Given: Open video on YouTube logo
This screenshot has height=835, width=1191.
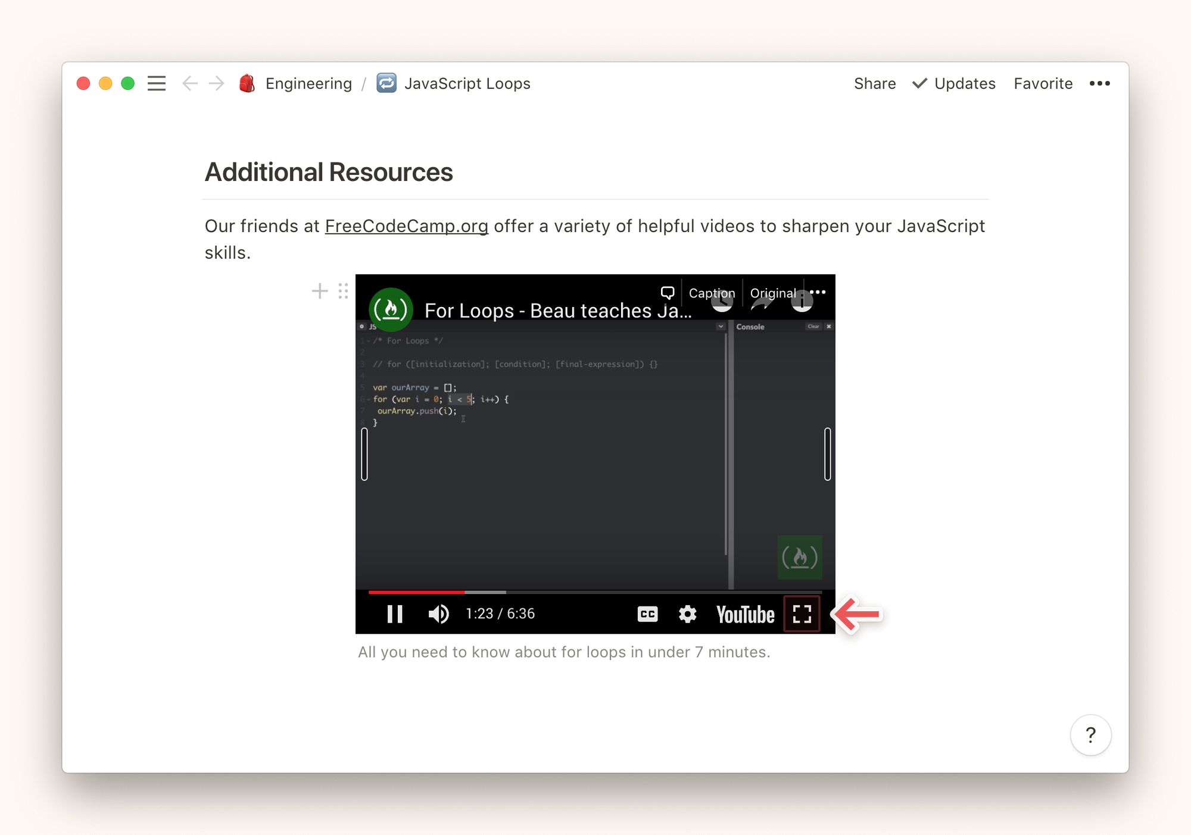Looking at the screenshot, I should (x=746, y=615).
